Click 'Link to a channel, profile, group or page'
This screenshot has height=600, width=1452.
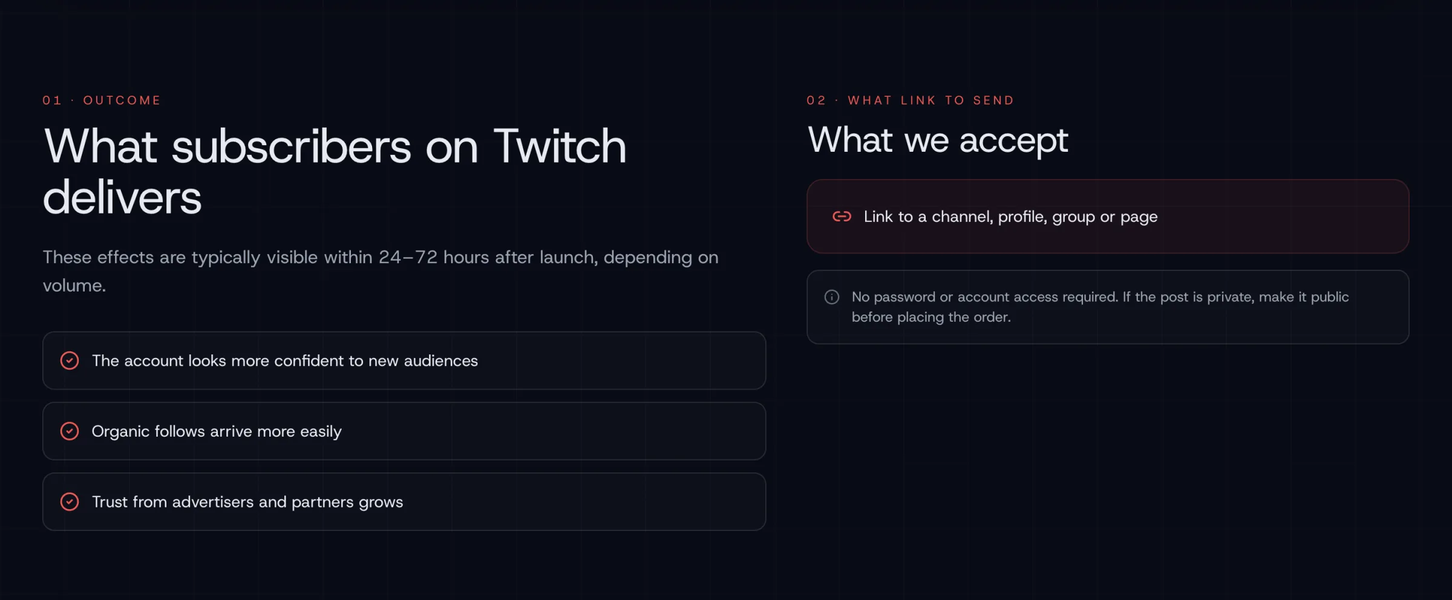click(x=1010, y=217)
